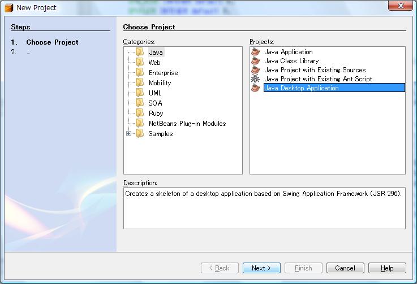Click the Java Class Library icon

[x=256, y=61]
